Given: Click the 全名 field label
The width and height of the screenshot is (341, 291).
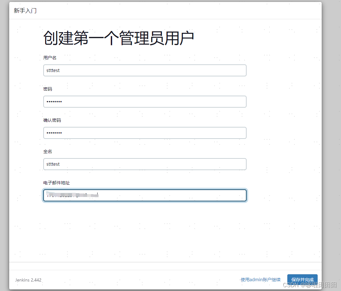Looking at the screenshot, I should point(48,151).
